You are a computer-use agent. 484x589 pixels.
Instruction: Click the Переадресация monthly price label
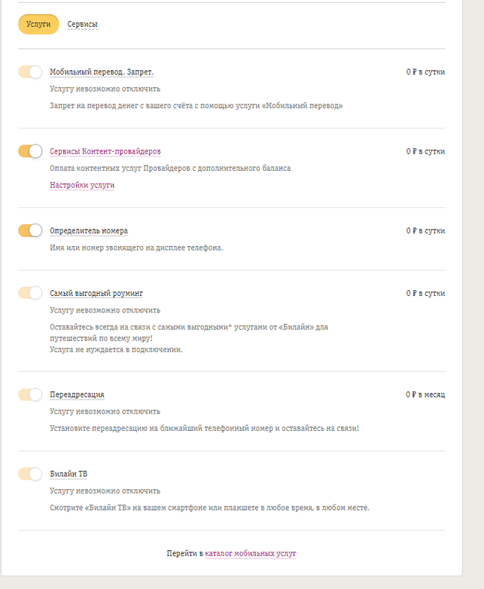(x=425, y=394)
